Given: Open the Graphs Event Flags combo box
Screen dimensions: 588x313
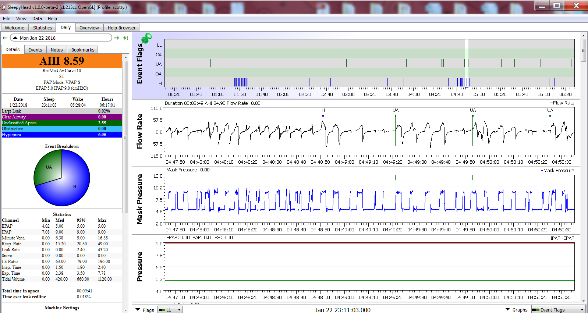Looking at the screenshot, I should point(558,310).
